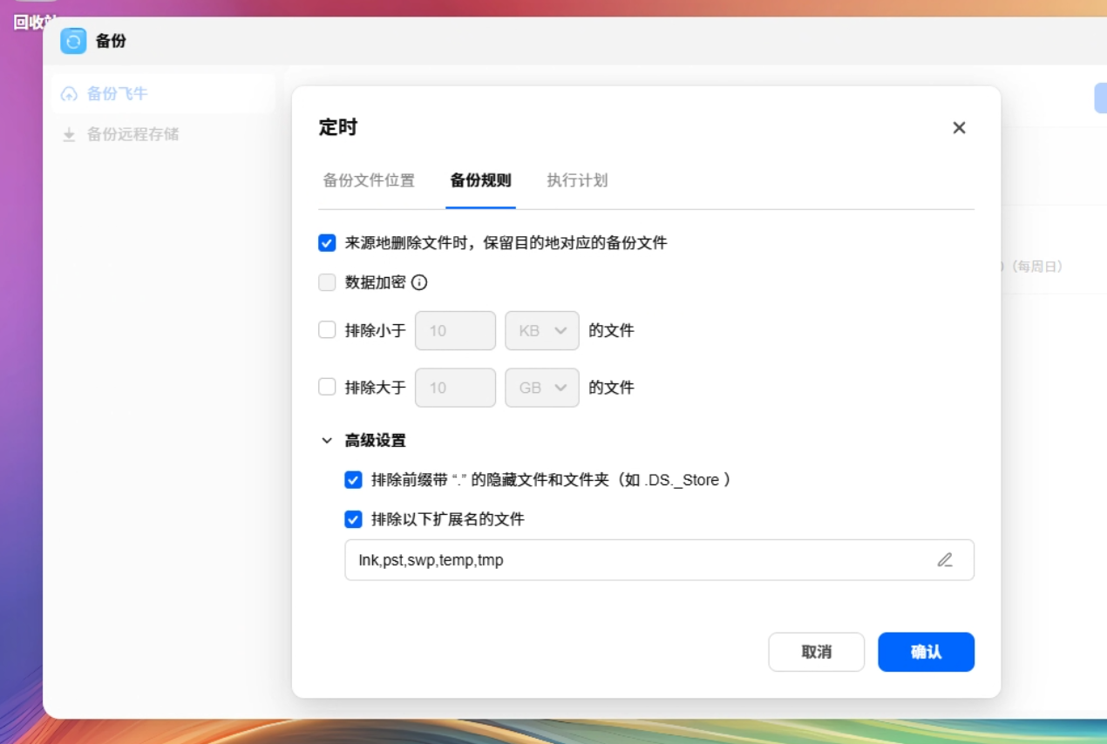Click the blue 确认 button
The width and height of the screenshot is (1107, 744).
coord(926,652)
